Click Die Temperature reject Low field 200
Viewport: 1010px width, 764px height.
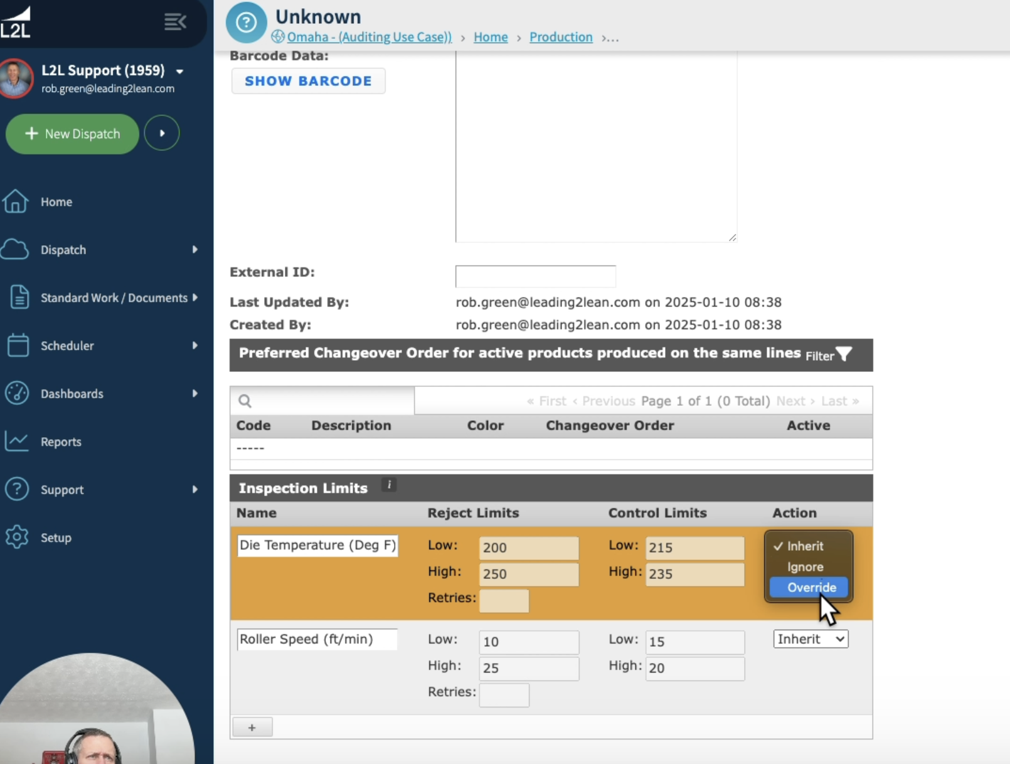[529, 548]
